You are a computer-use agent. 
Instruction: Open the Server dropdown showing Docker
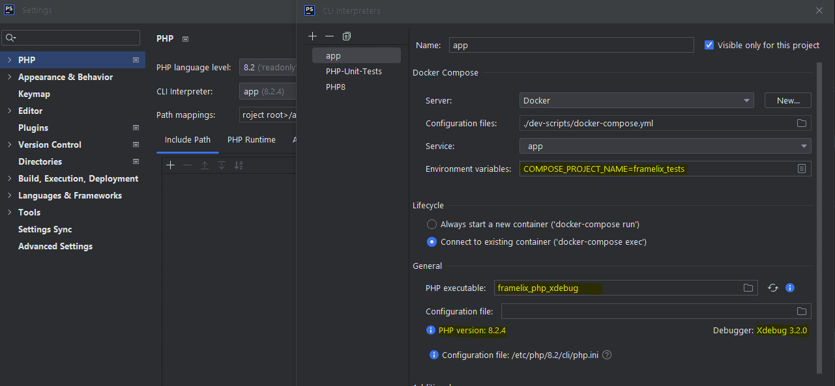click(x=636, y=100)
